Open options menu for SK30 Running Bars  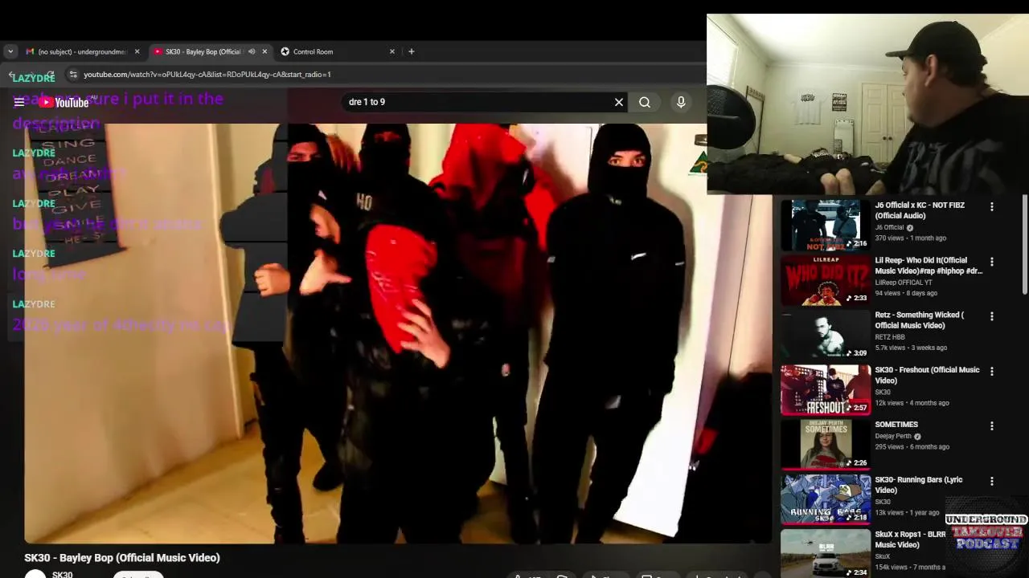[x=991, y=482]
